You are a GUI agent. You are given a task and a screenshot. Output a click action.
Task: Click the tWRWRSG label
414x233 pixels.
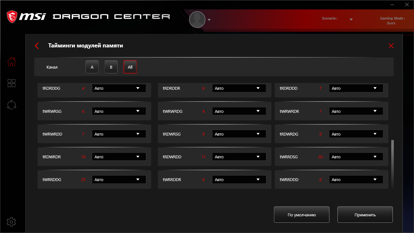52,111
